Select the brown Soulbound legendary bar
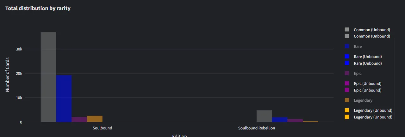Image resolution: width=405 pixels, height=137 pixels. (95, 119)
